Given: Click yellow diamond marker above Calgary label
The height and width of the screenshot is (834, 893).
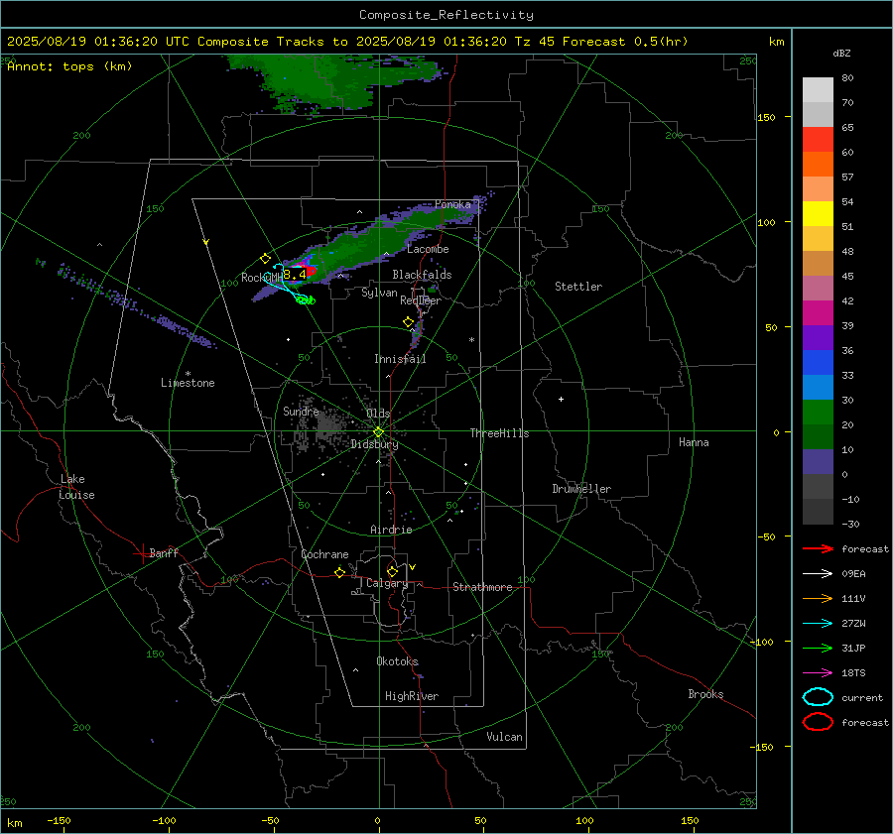Looking at the screenshot, I should (x=392, y=571).
